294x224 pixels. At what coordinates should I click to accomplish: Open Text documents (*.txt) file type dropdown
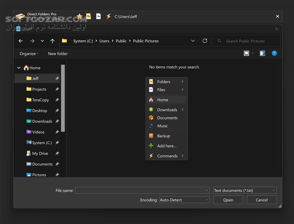pyautogui.click(x=245, y=190)
